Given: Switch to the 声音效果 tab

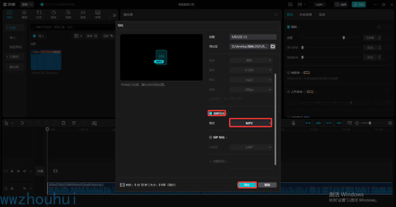Looking at the screenshot, I should click(305, 15).
